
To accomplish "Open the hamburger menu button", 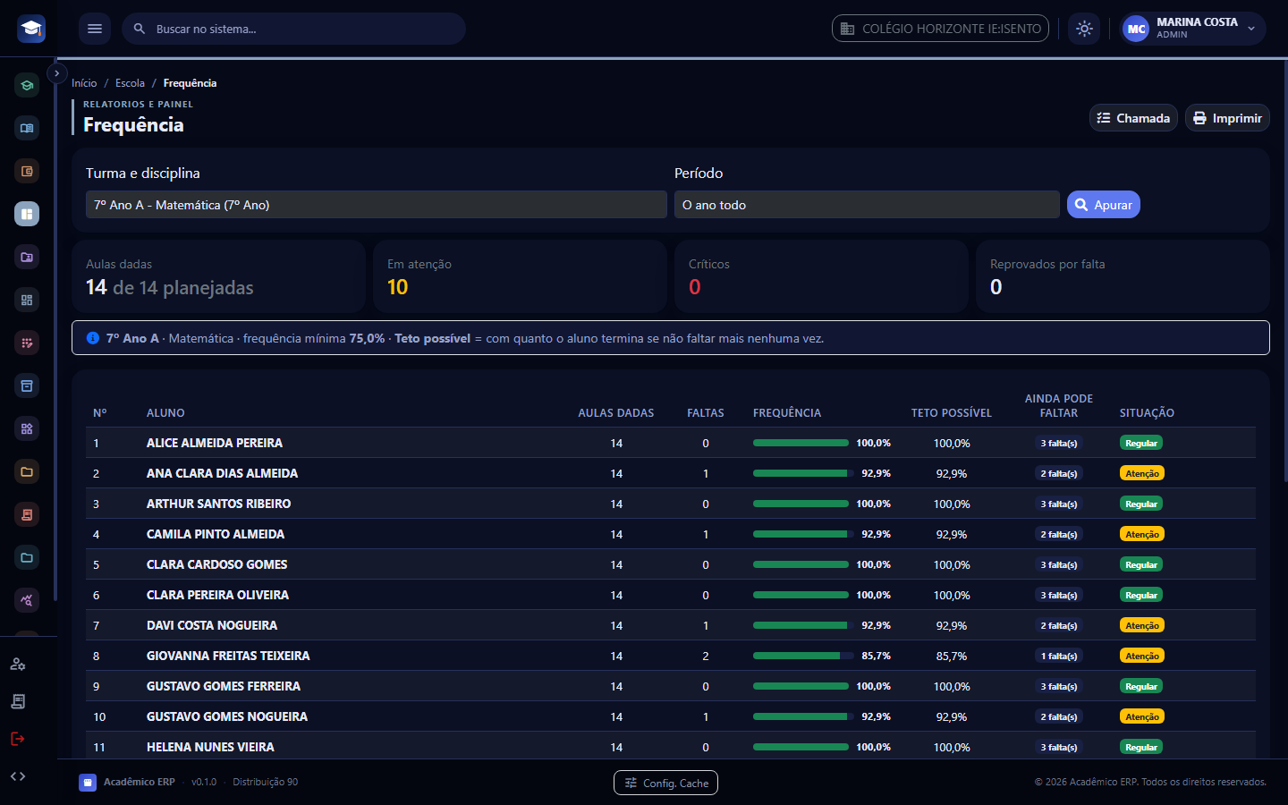I will [x=95, y=29].
